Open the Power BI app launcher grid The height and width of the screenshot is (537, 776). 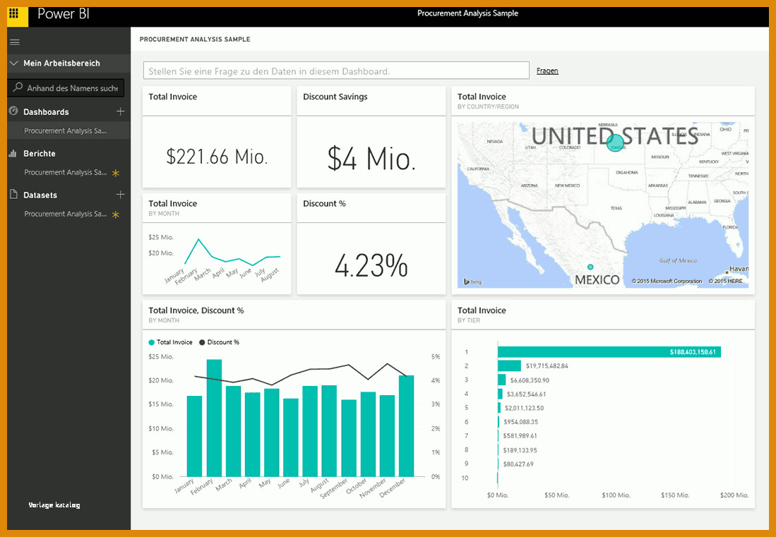point(14,13)
